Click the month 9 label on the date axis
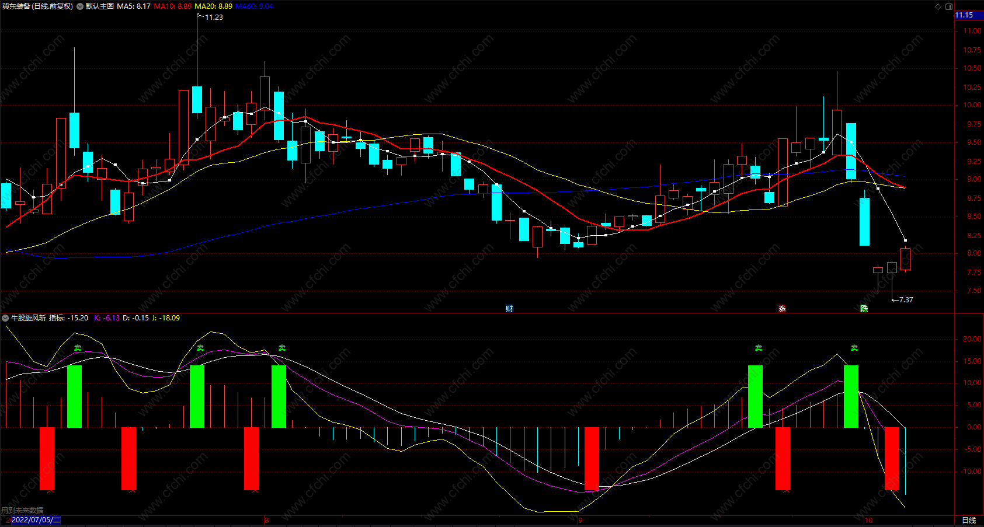 (580, 520)
